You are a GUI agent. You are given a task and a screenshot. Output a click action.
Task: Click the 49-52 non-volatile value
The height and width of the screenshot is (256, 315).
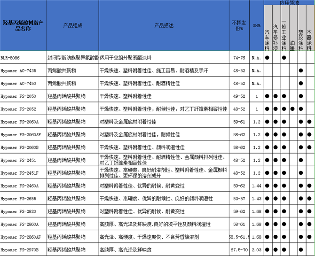[239, 96]
